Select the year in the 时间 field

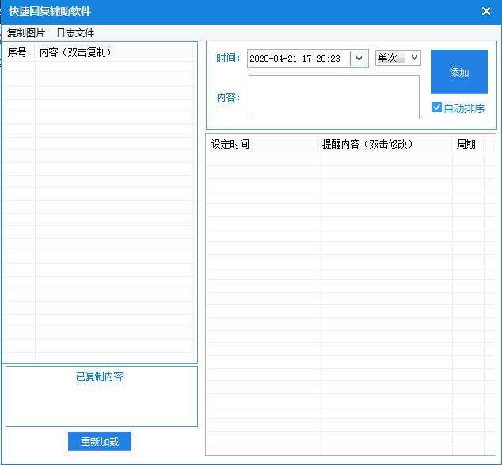[261, 59]
